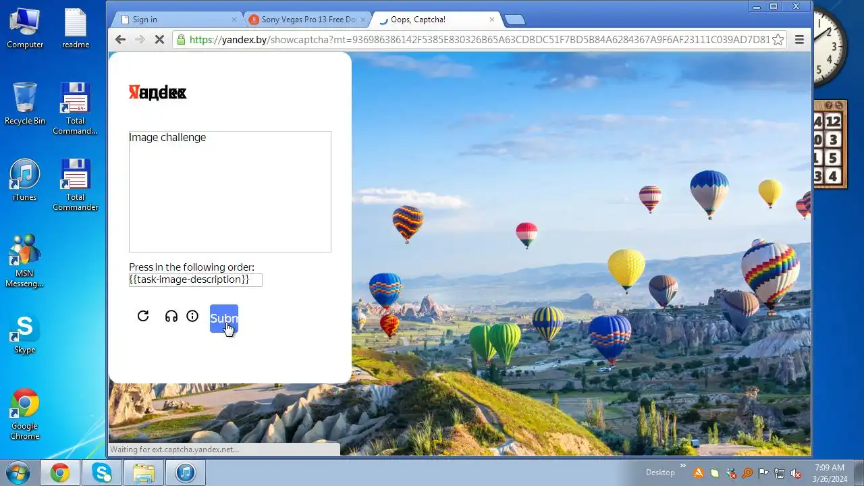Open Windows Explorer from the taskbar
Image resolution: width=864 pixels, height=486 pixels.
144,473
